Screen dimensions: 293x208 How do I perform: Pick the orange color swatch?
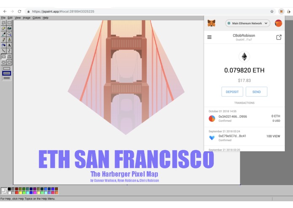pos(56,192)
